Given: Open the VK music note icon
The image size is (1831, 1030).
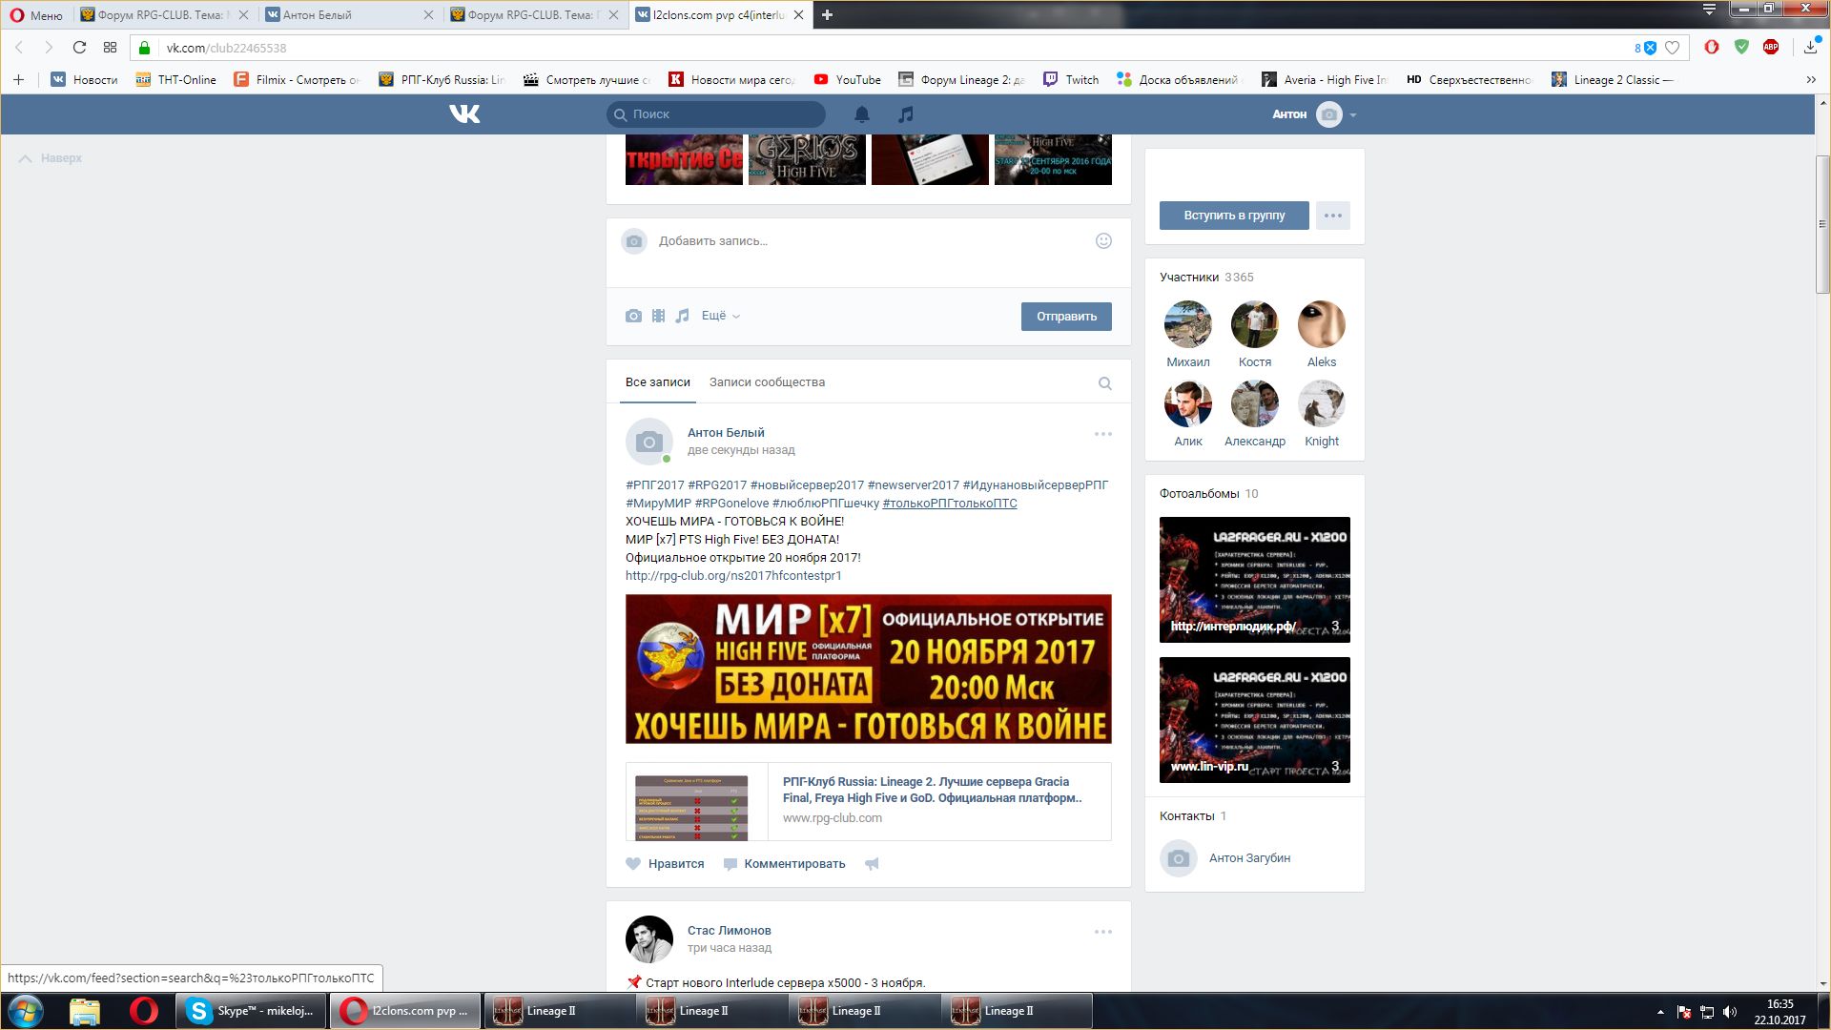Looking at the screenshot, I should [x=905, y=114].
